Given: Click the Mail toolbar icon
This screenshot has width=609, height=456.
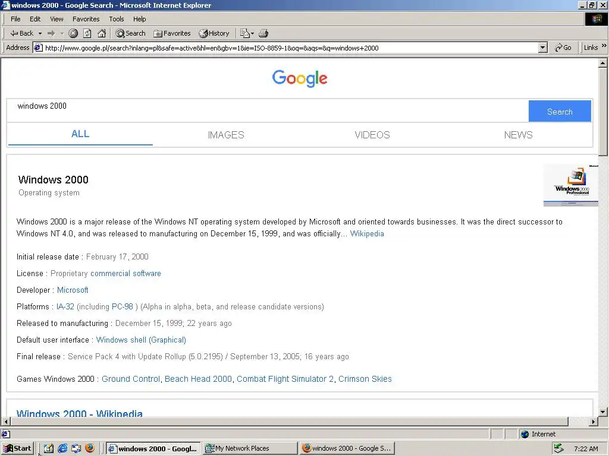Looking at the screenshot, I should click(x=247, y=33).
